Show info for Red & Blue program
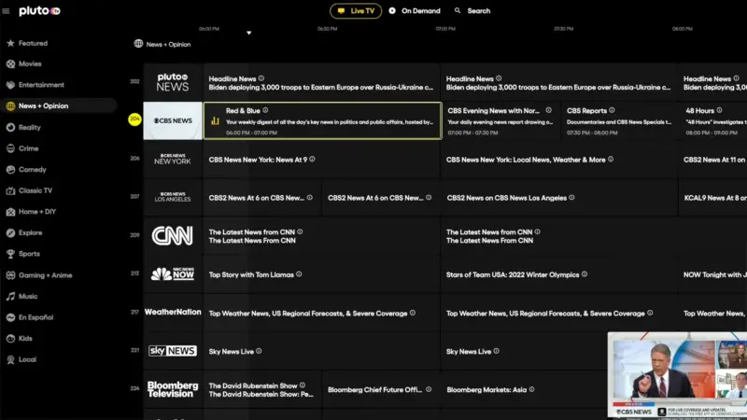The height and width of the screenshot is (420, 747). (x=265, y=110)
